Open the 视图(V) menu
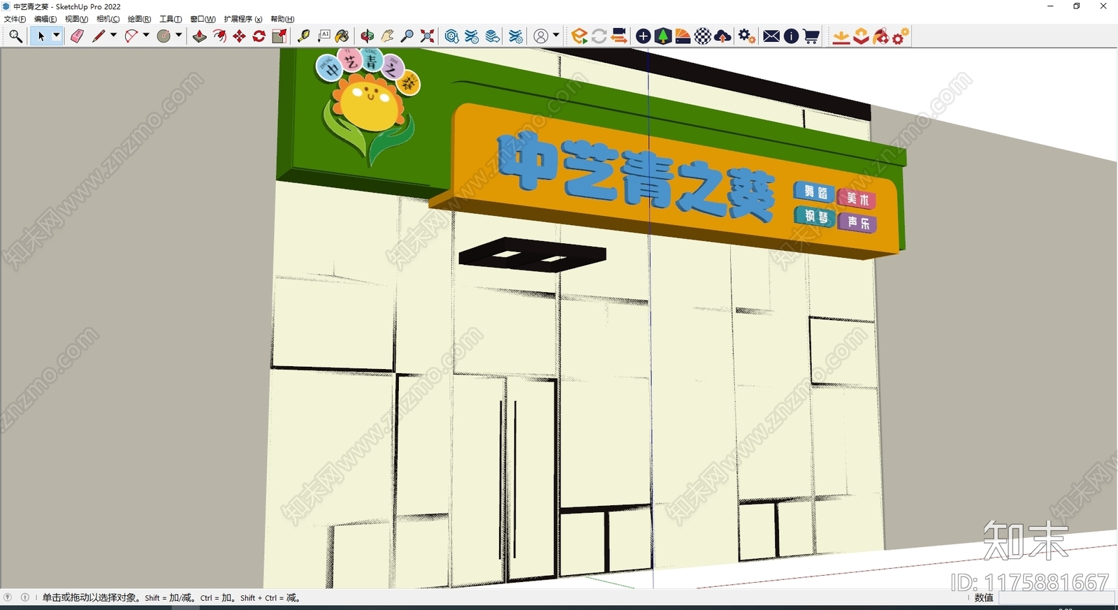This screenshot has width=1118, height=610. [x=76, y=19]
